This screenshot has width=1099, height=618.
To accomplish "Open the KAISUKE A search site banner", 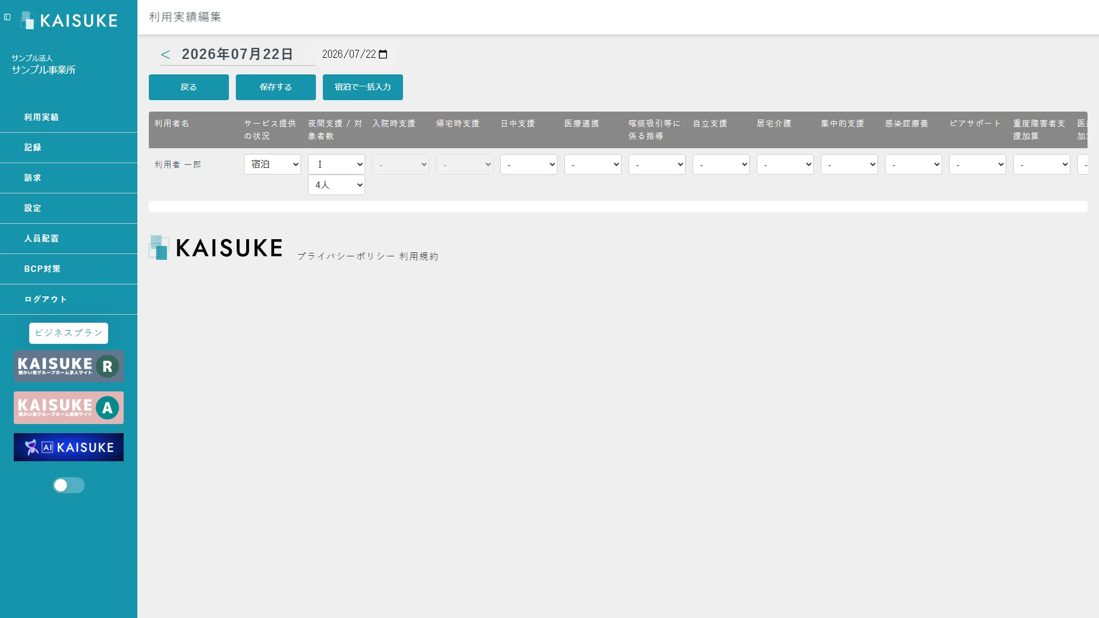I will (69, 407).
